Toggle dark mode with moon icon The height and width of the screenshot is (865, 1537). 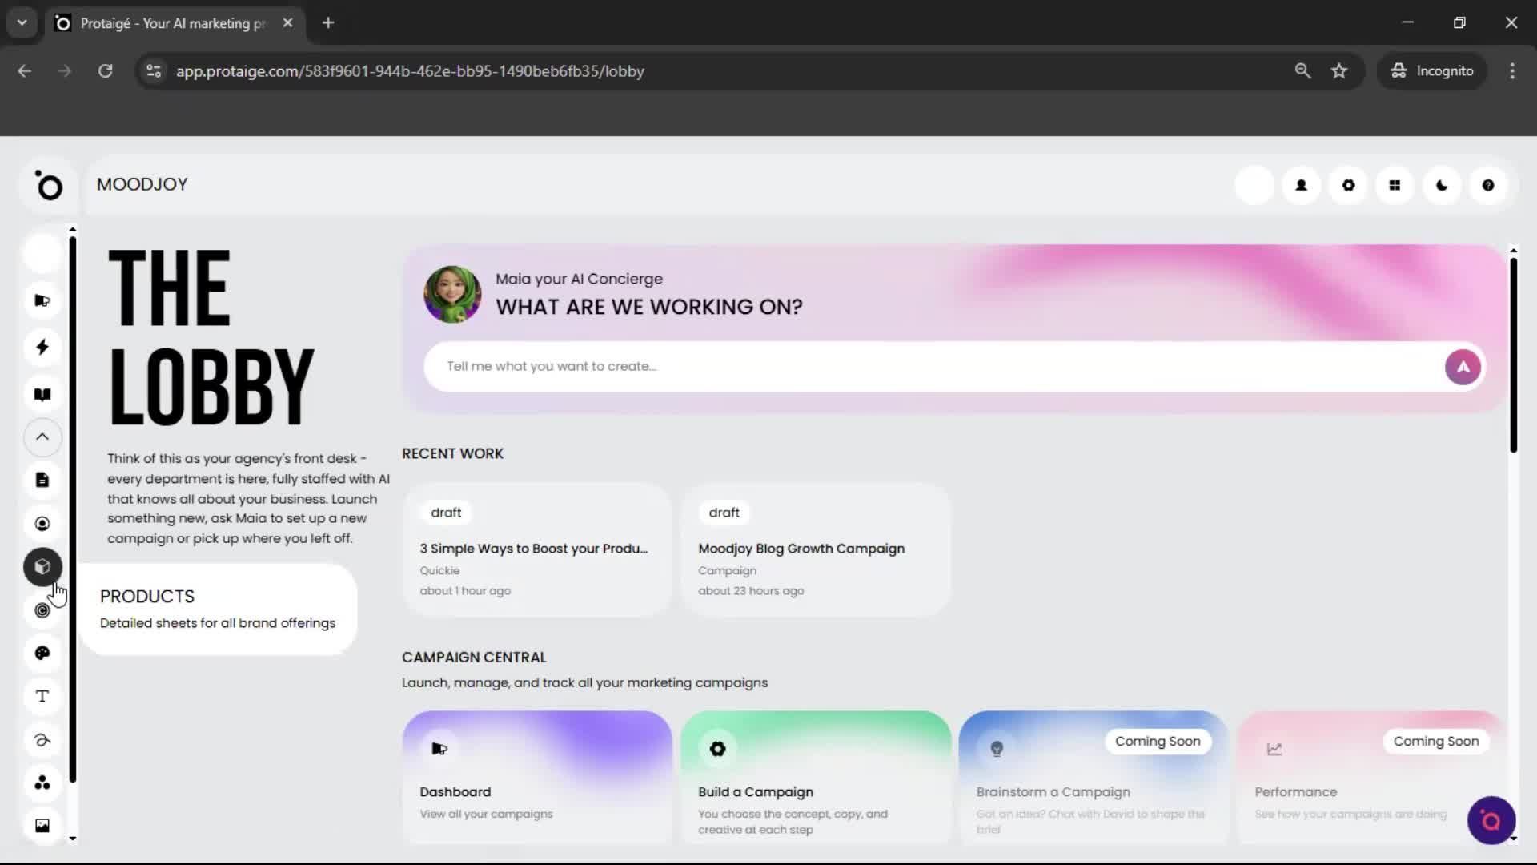1442,185
